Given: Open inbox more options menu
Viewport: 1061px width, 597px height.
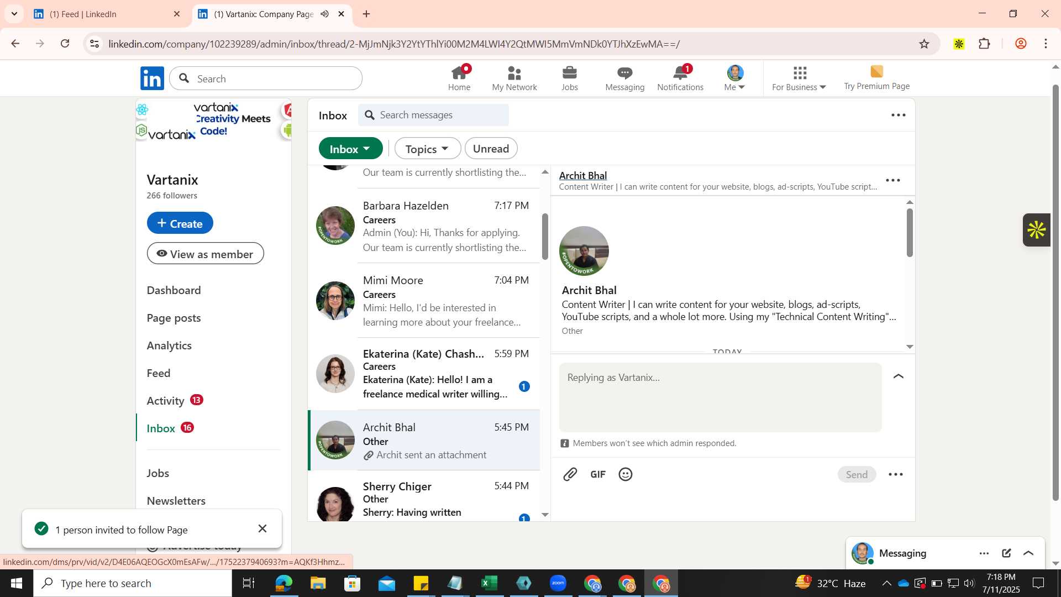Looking at the screenshot, I should [x=899, y=115].
